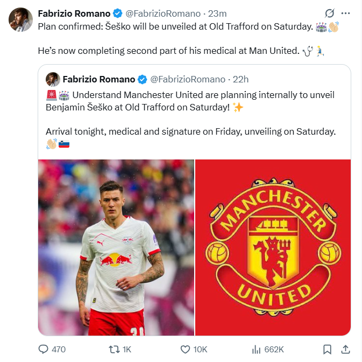The image size is (362, 362).
Task: Open the Šeško player photo
Action: click(x=116, y=247)
